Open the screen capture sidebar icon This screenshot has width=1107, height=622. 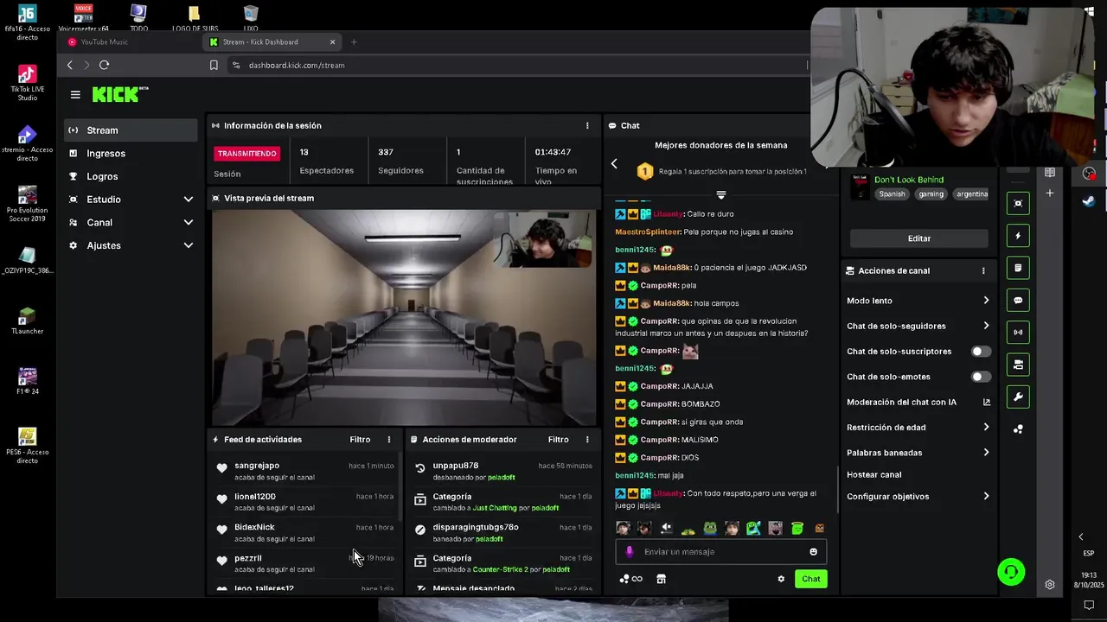(x=1018, y=203)
